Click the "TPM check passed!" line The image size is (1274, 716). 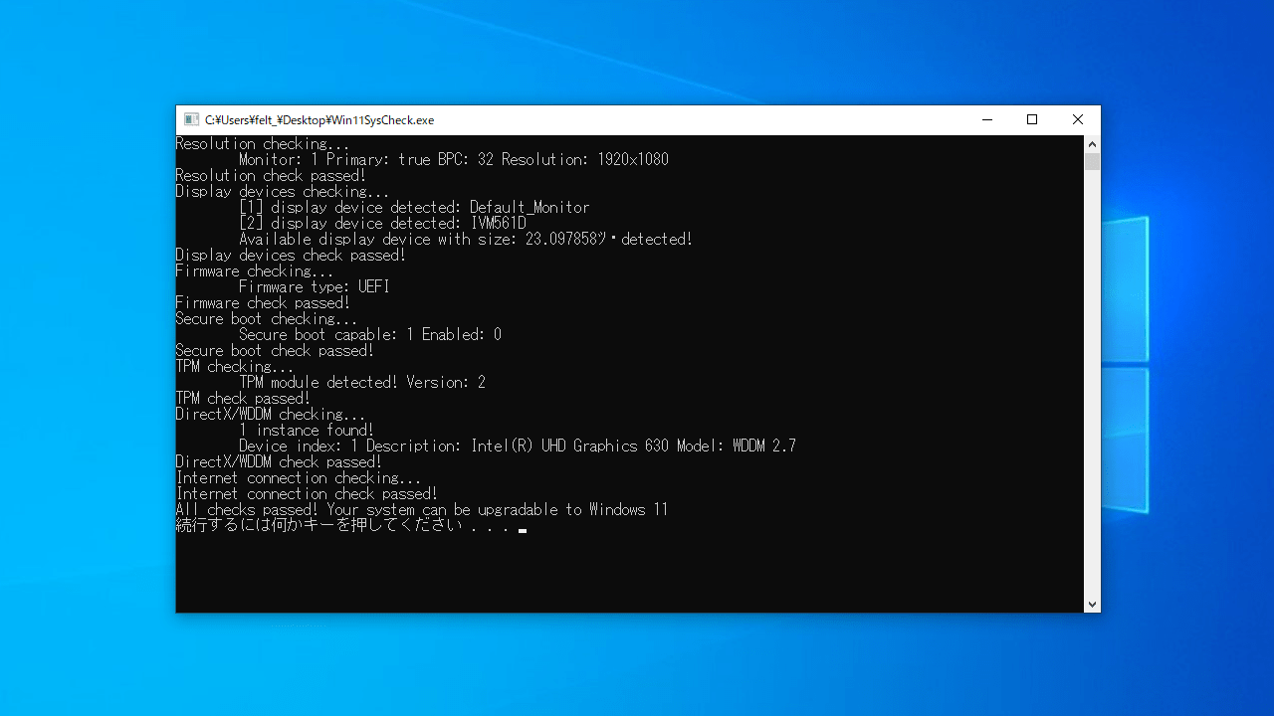click(x=243, y=398)
